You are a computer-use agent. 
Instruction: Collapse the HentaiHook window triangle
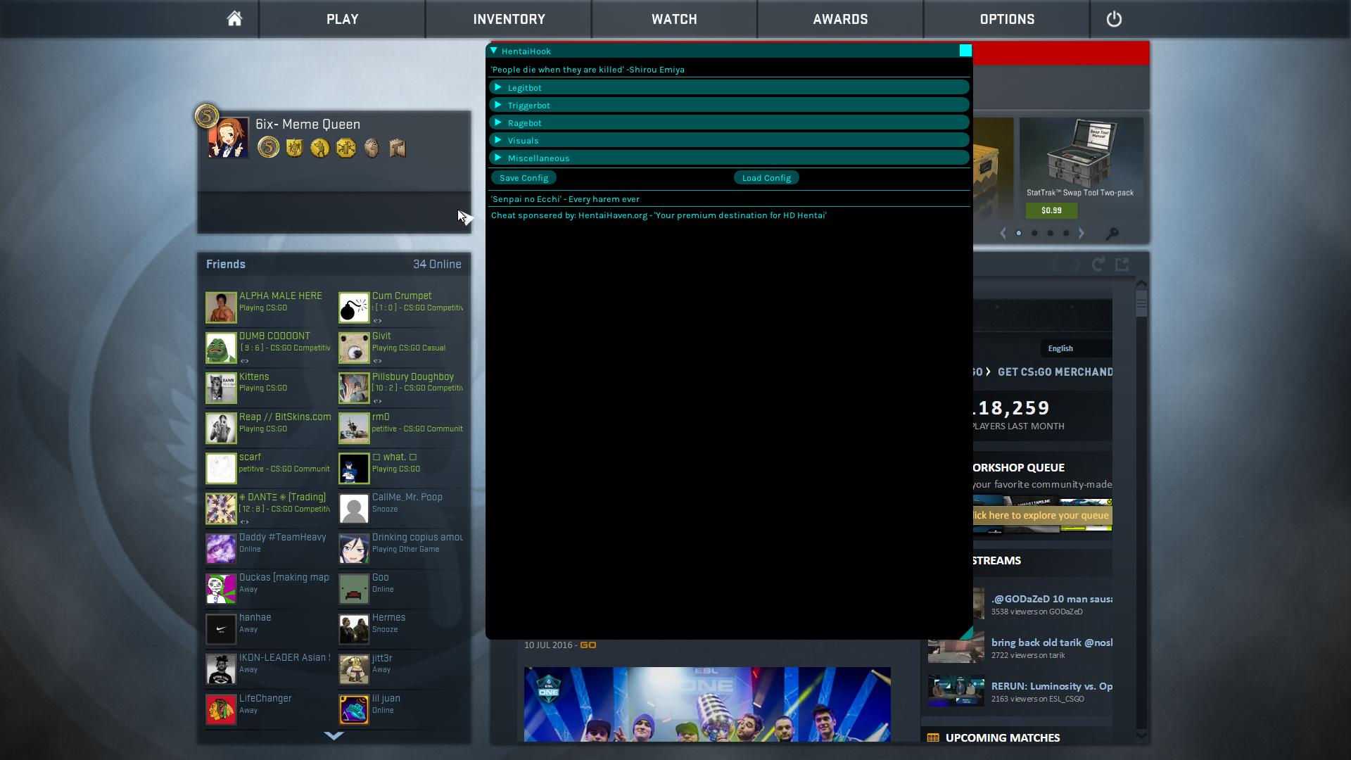494,51
